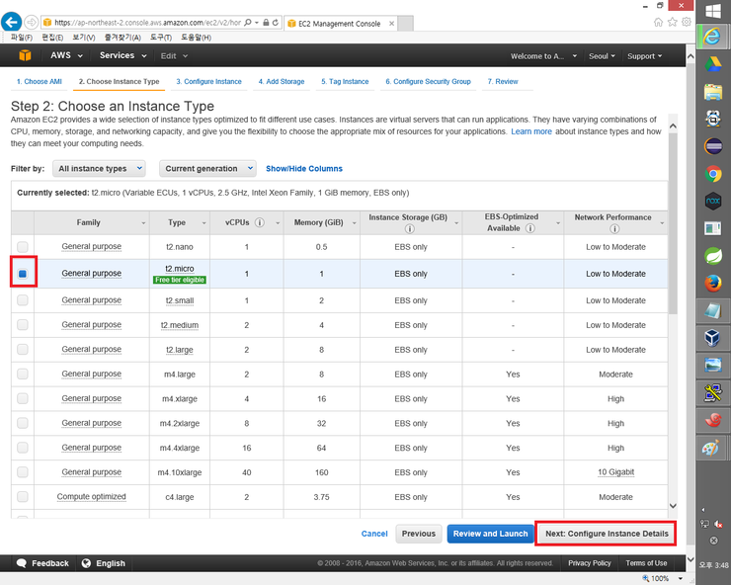The image size is (731, 585).
Task: Click the AWS orange cube home icon
Action: (27, 56)
